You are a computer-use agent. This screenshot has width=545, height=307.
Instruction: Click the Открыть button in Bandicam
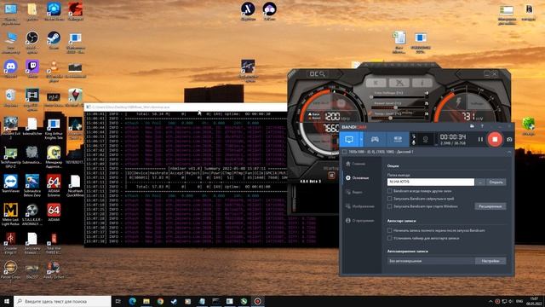click(496, 182)
